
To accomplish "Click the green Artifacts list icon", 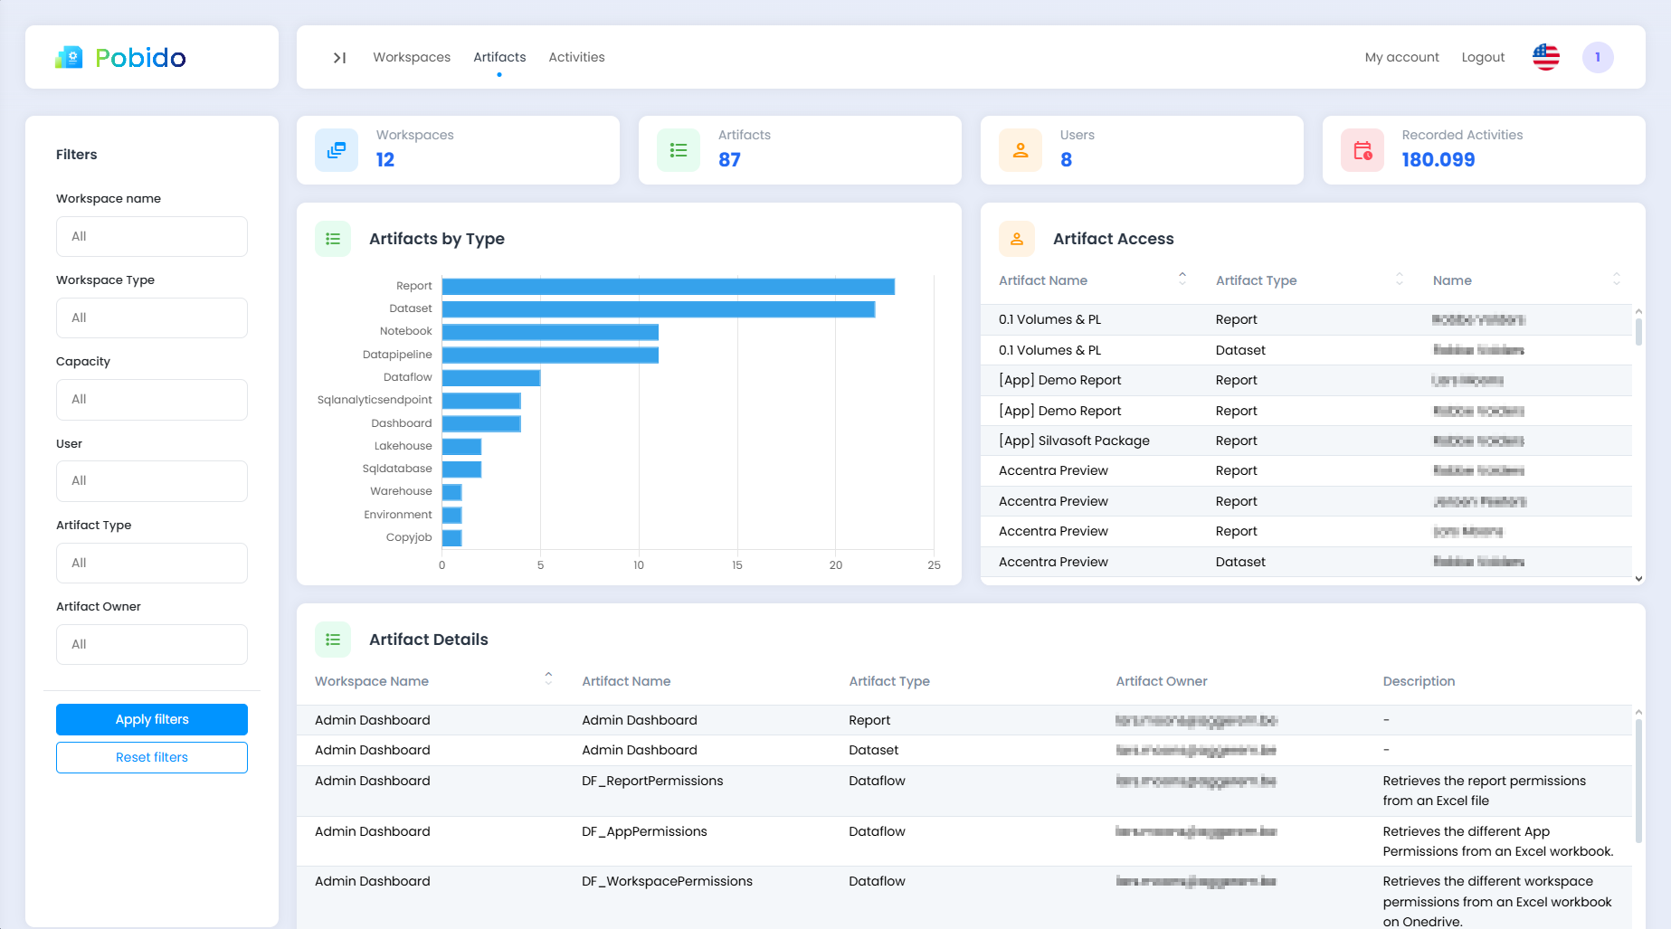I will click(679, 150).
